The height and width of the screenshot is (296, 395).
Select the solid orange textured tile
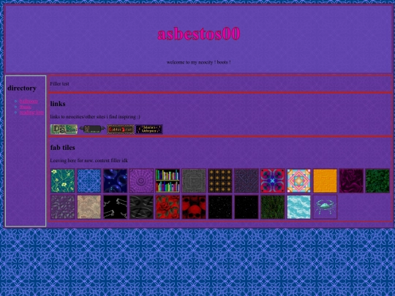coord(325,181)
